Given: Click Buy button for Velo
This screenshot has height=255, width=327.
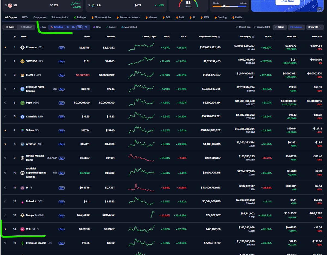Looking at the screenshot, I should pyautogui.click(x=62, y=229).
